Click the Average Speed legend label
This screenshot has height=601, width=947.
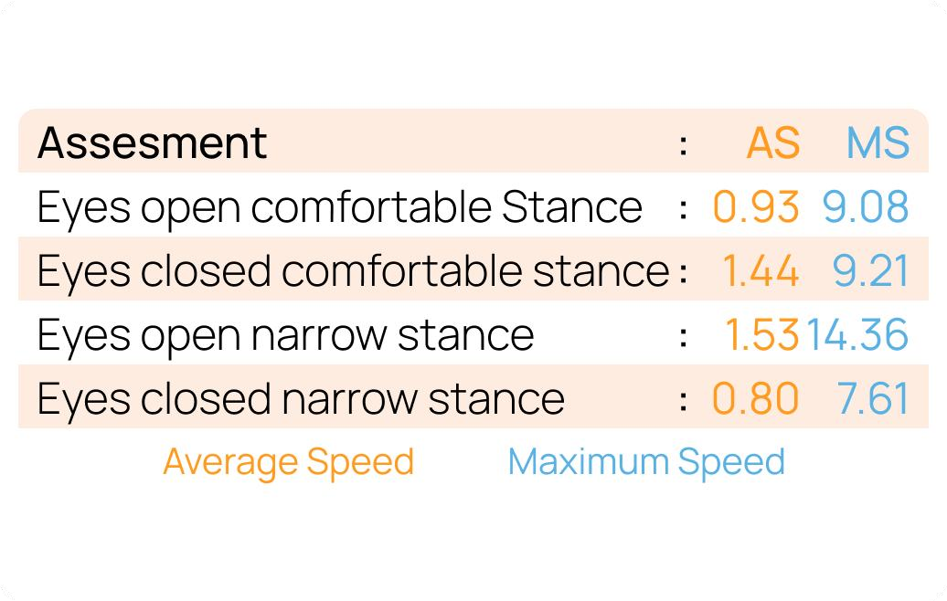[x=288, y=461]
